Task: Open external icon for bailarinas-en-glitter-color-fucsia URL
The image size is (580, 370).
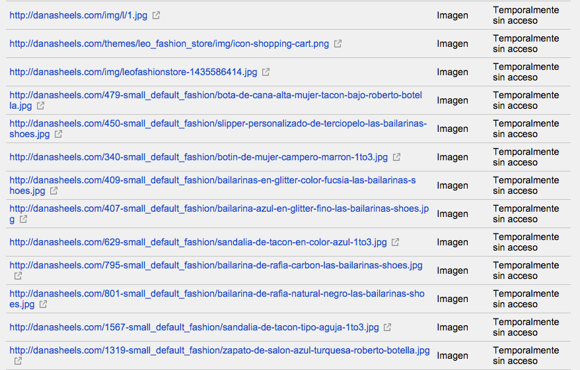Action: pos(54,191)
